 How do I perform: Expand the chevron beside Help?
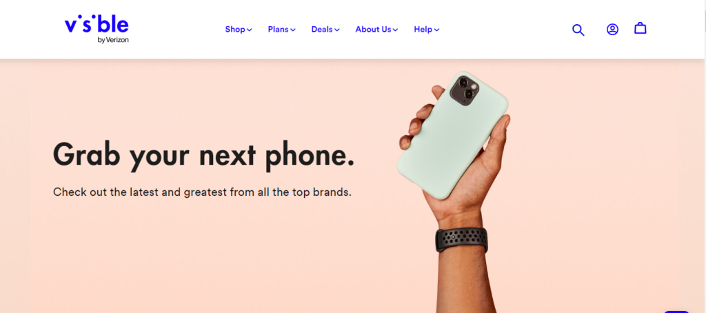tap(436, 30)
